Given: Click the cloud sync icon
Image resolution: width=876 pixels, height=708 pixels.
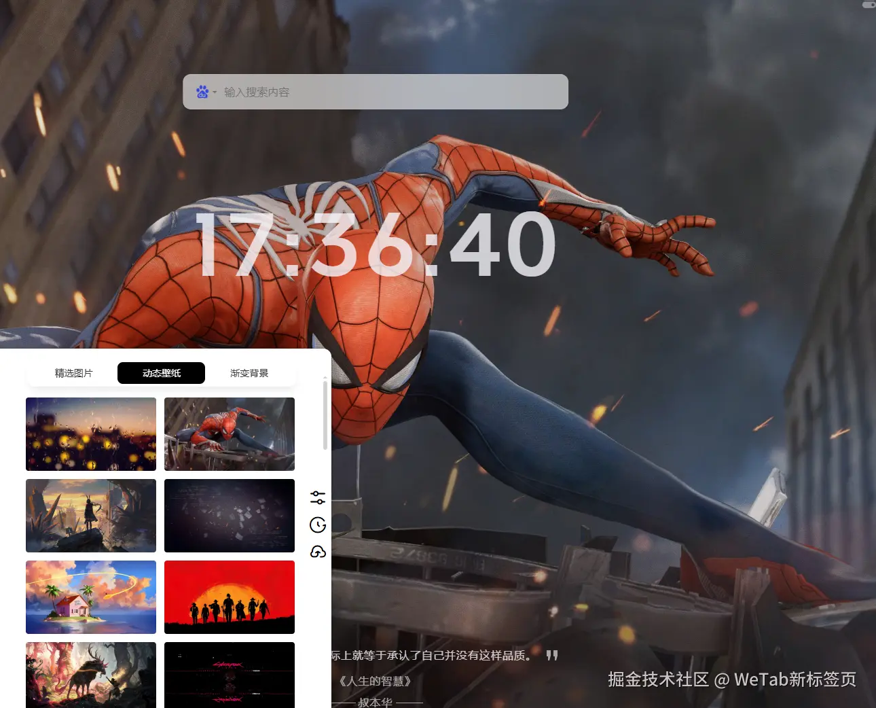Looking at the screenshot, I should tap(318, 552).
